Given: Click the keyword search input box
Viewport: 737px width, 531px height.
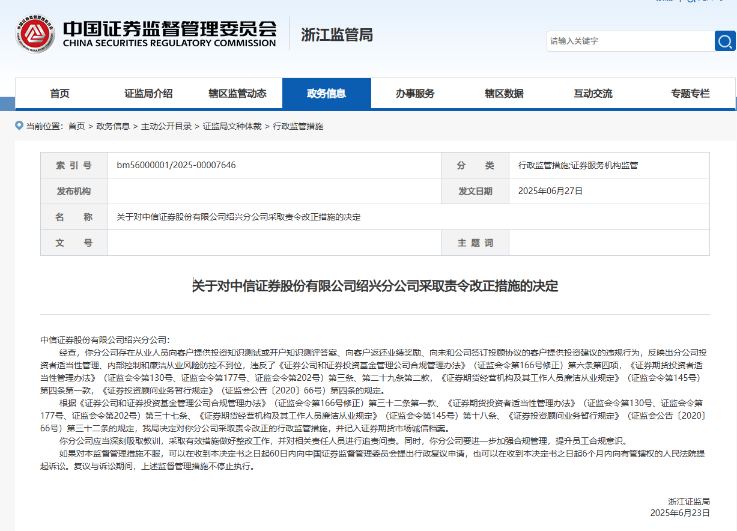Looking at the screenshot, I should (630, 41).
